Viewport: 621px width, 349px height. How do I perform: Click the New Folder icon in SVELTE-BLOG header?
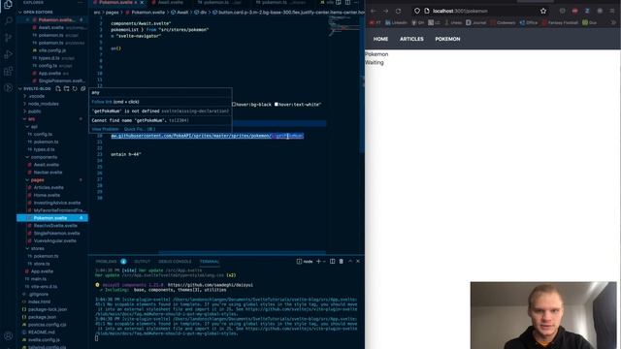click(67, 88)
